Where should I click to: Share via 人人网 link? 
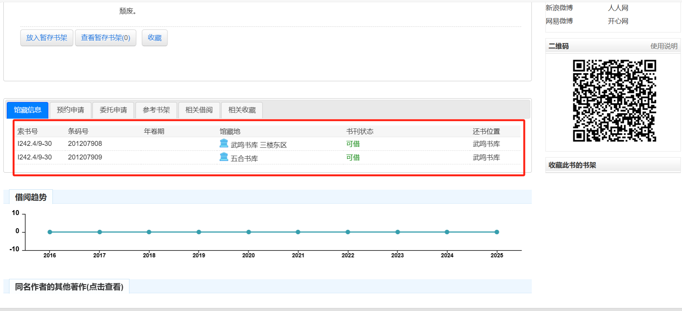618,8
